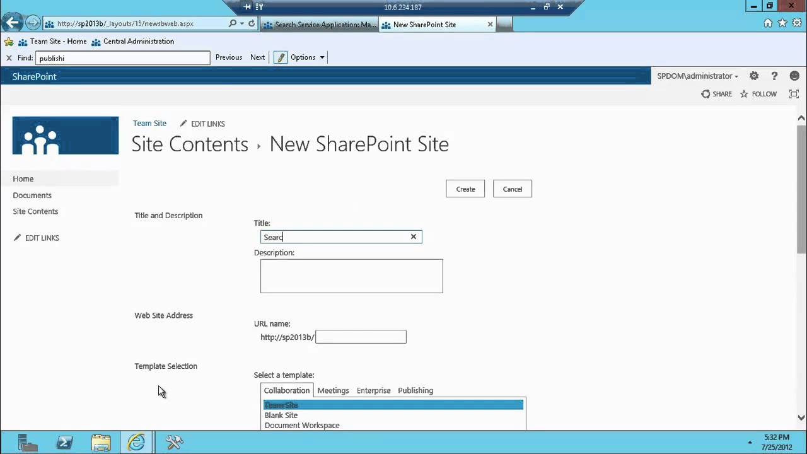
Task: Switch to Publishing template tab
Action: tap(415, 390)
